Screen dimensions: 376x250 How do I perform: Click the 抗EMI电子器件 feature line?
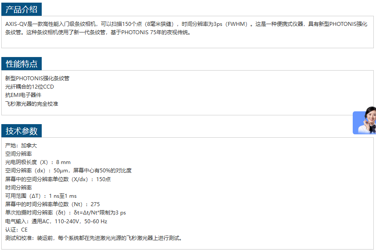point(23,95)
